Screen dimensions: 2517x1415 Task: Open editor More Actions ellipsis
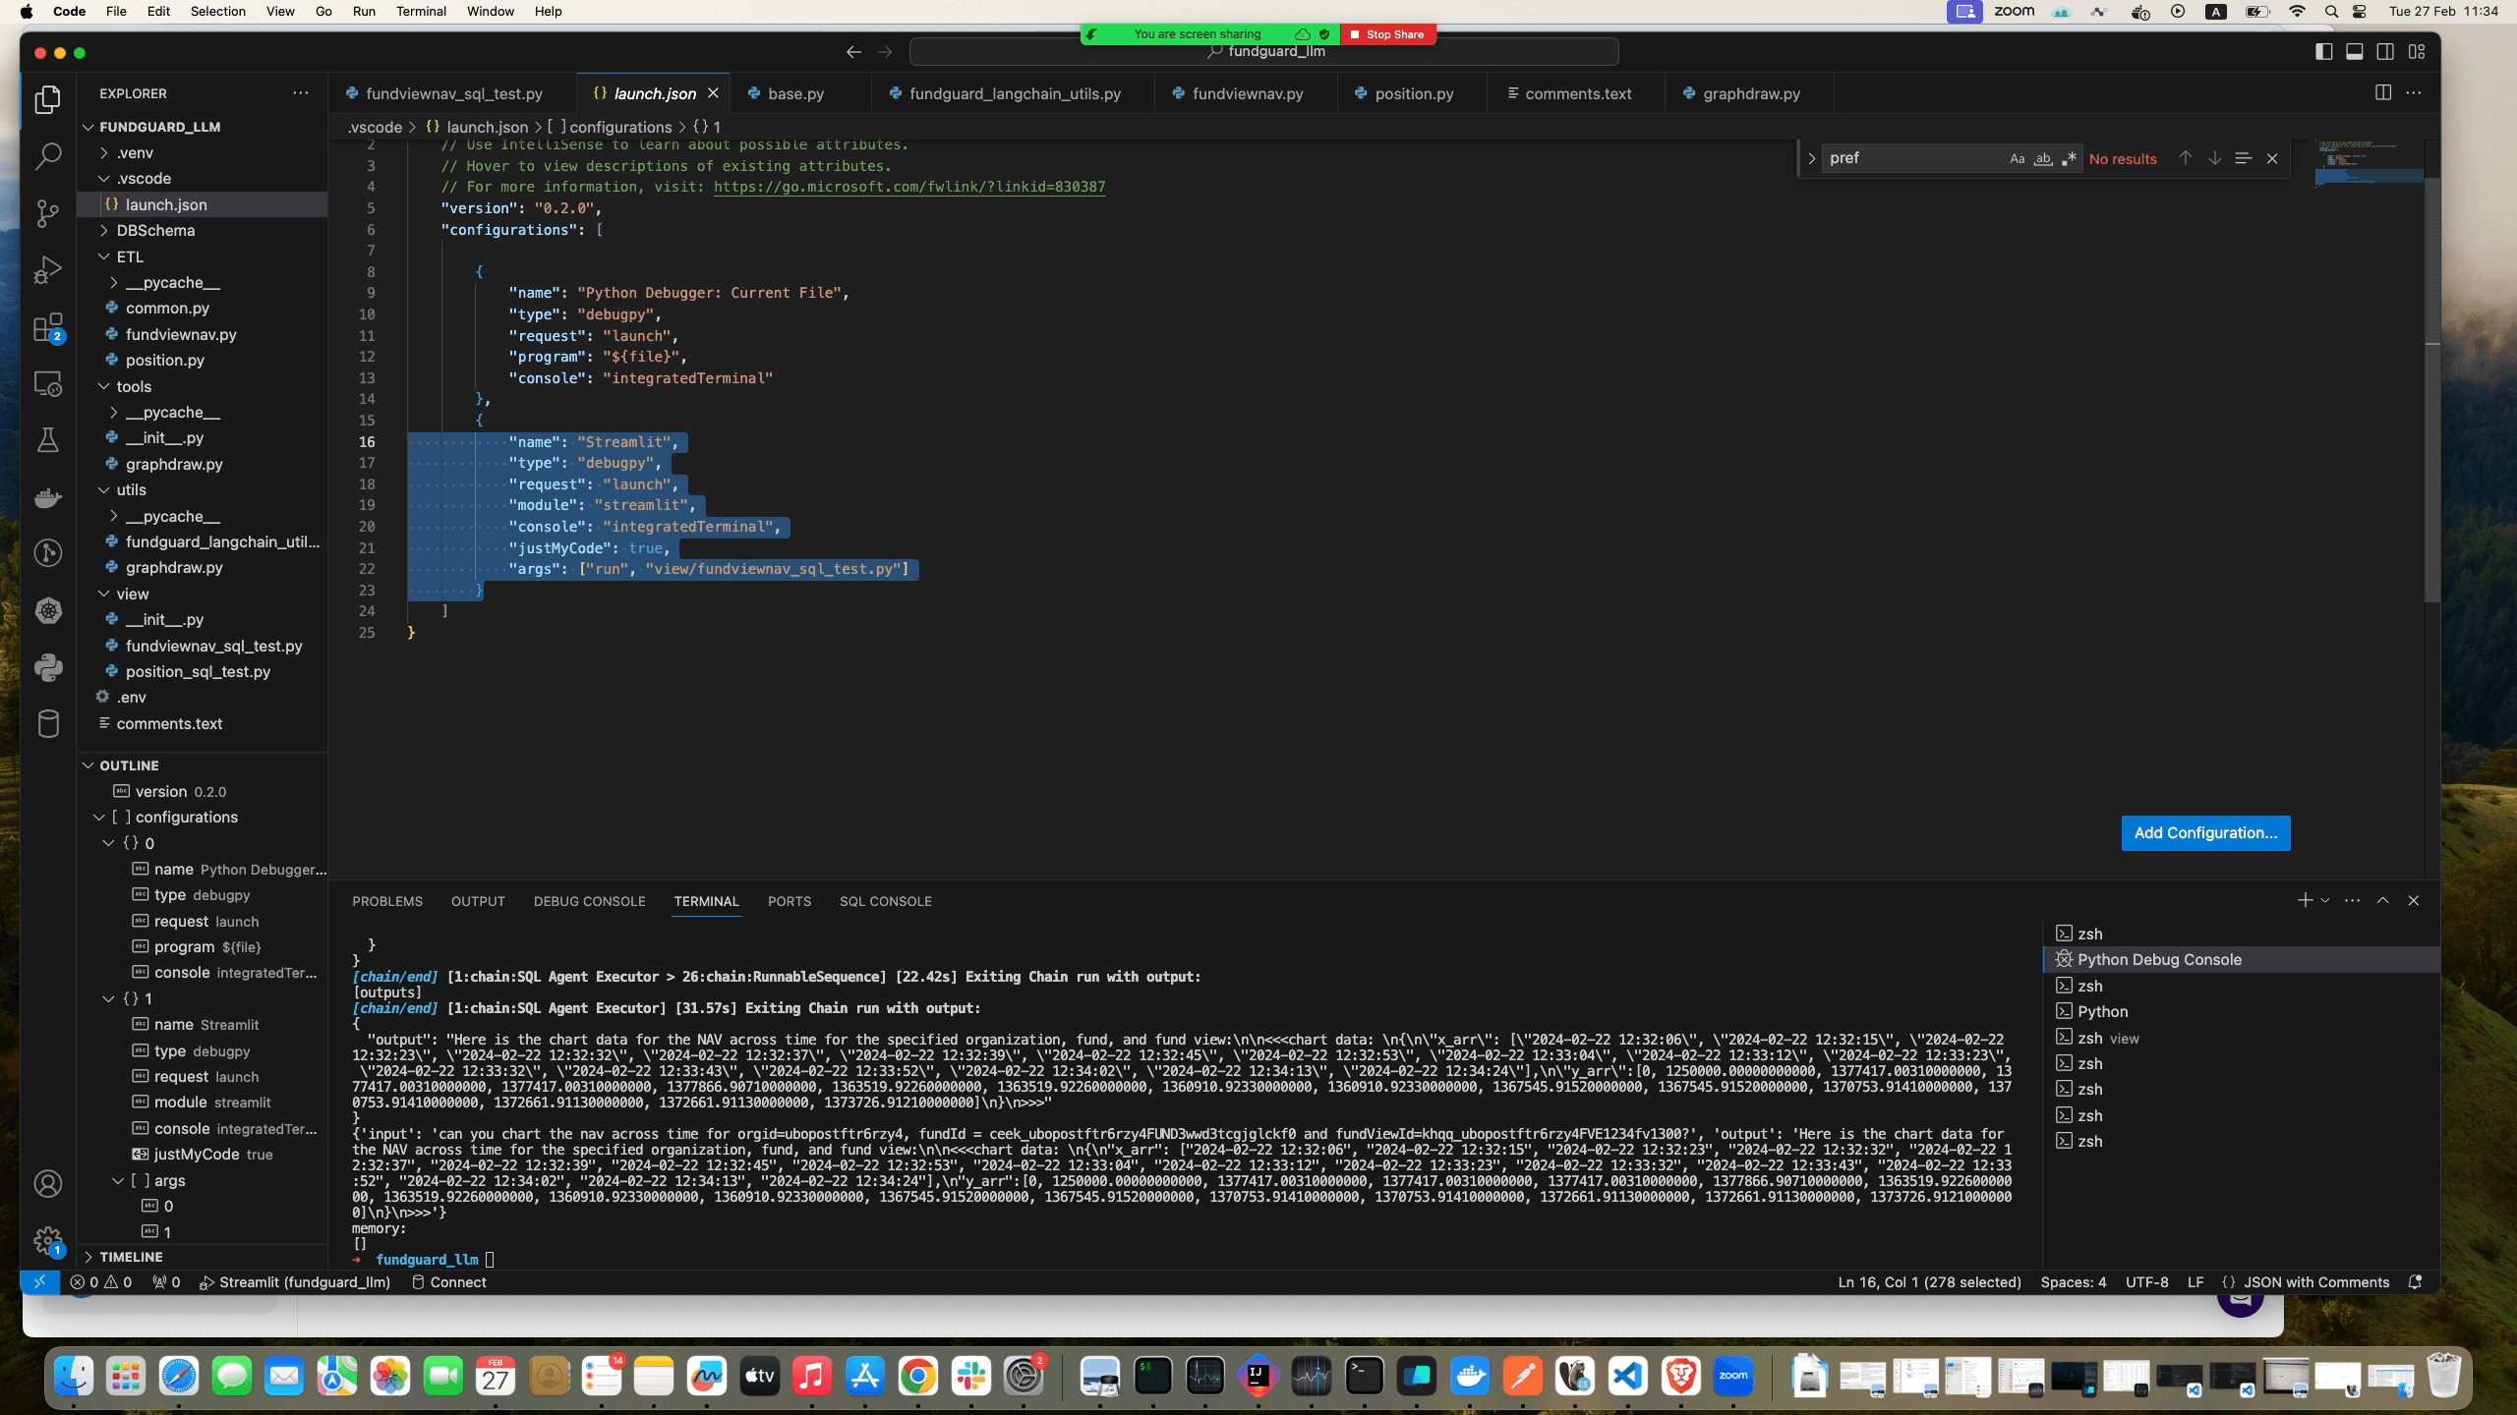tap(2414, 92)
